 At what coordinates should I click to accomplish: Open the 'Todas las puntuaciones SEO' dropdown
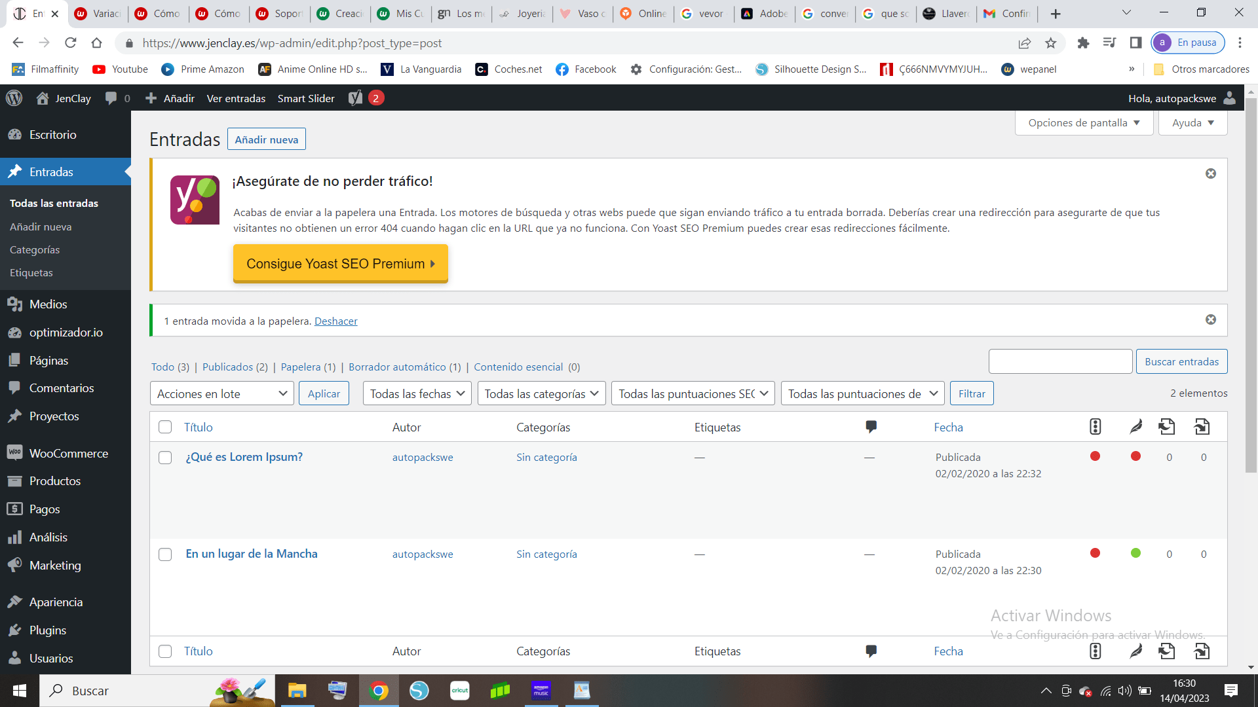pyautogui.click(x=693, y=393)
